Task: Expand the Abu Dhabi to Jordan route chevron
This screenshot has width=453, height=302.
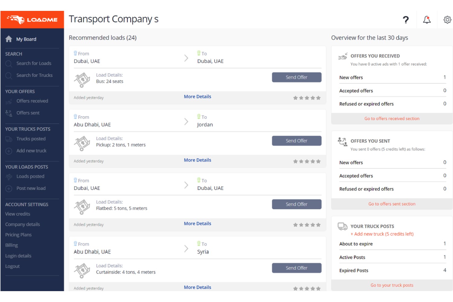Action: (186, 121)
